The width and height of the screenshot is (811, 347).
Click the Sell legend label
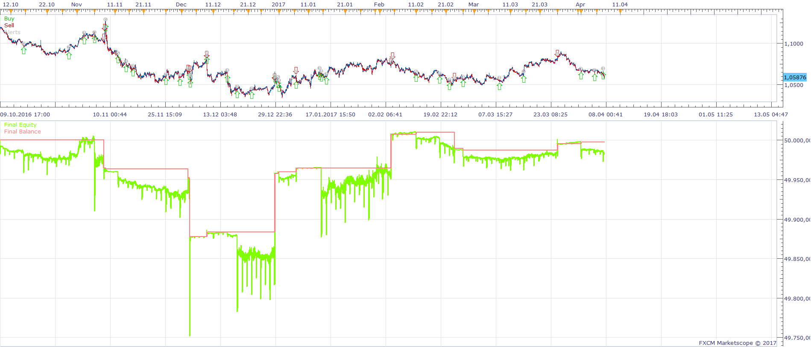click(9, 26)
